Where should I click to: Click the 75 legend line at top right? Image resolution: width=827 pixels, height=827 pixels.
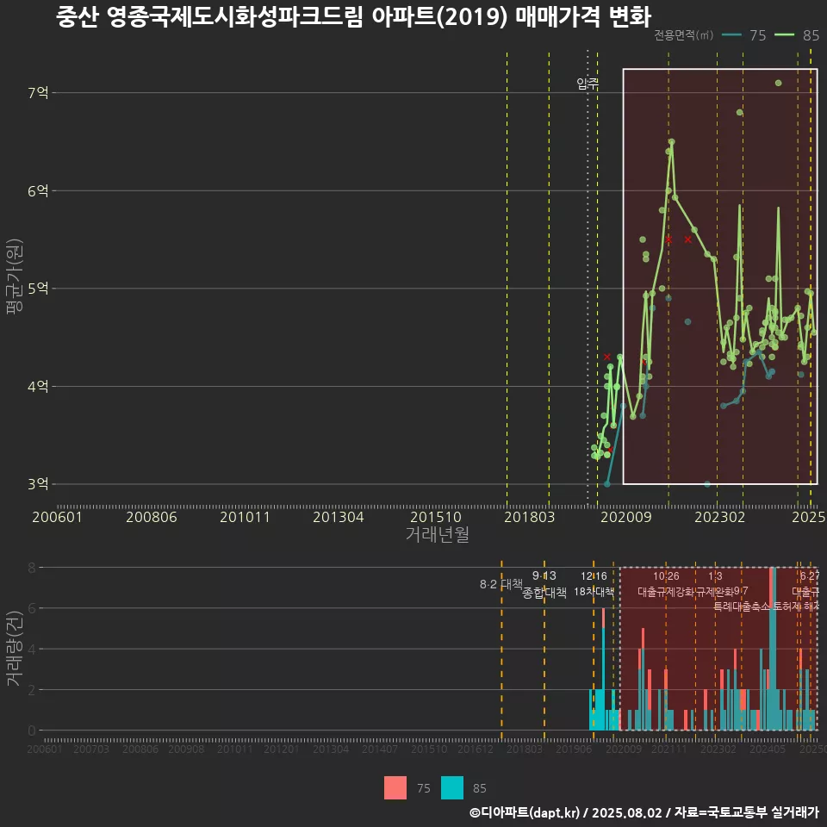[731, 35]
